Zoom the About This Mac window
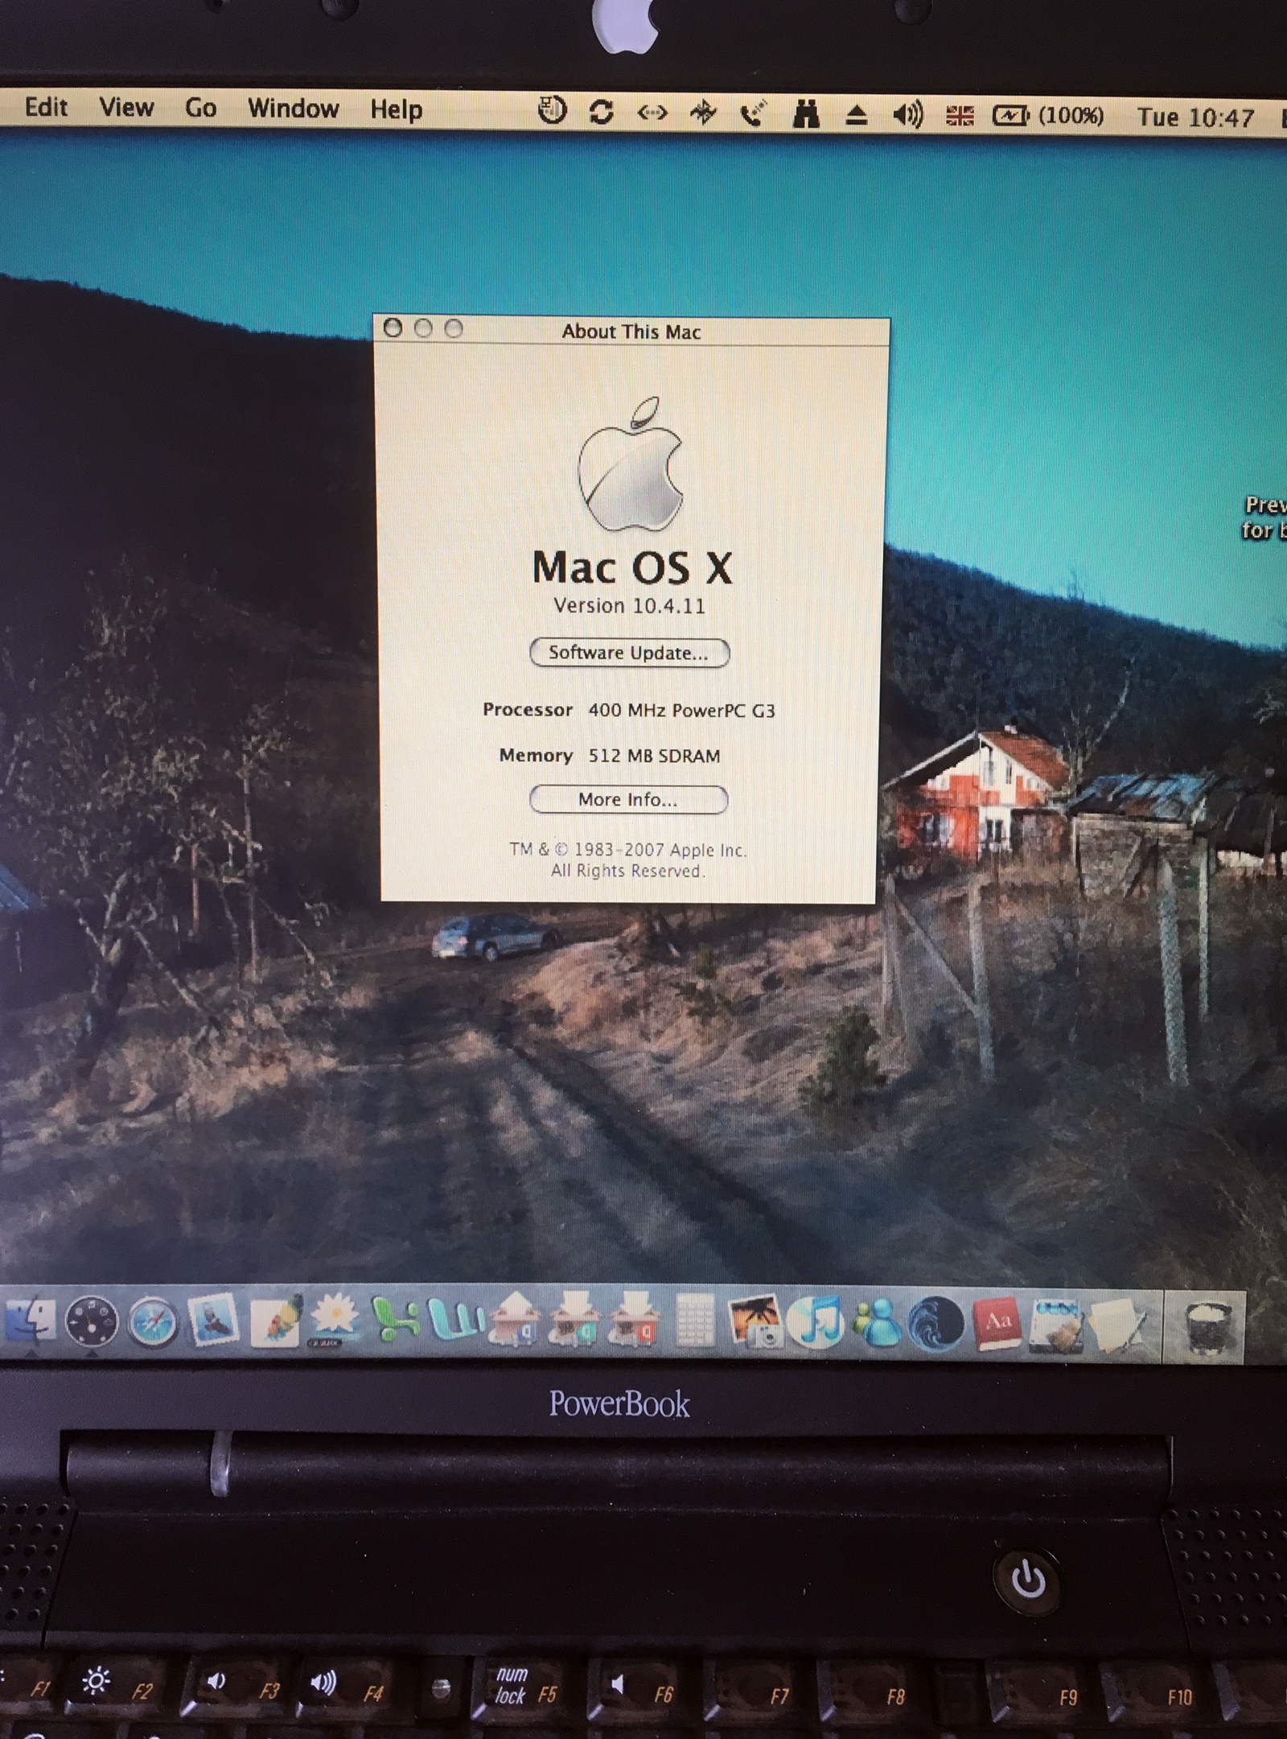This screenshot has height=1739, width=1287. [x=454, y=328]
